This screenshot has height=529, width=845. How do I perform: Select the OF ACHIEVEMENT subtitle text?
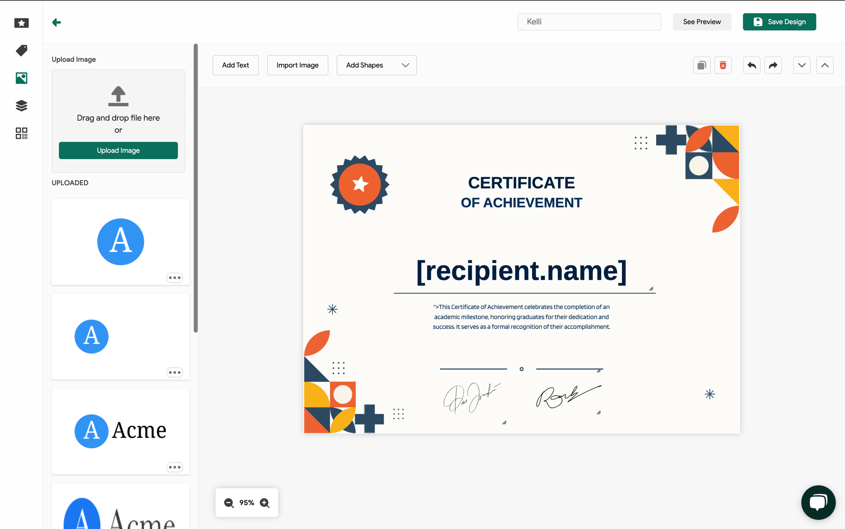pos(521,203)
